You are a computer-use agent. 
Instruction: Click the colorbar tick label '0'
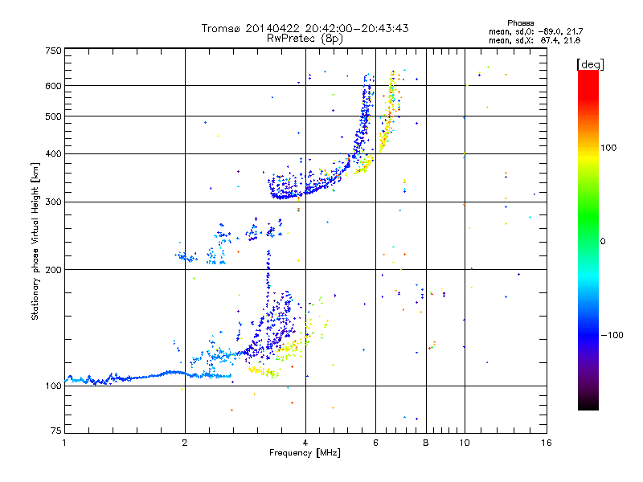click(603, 242)
